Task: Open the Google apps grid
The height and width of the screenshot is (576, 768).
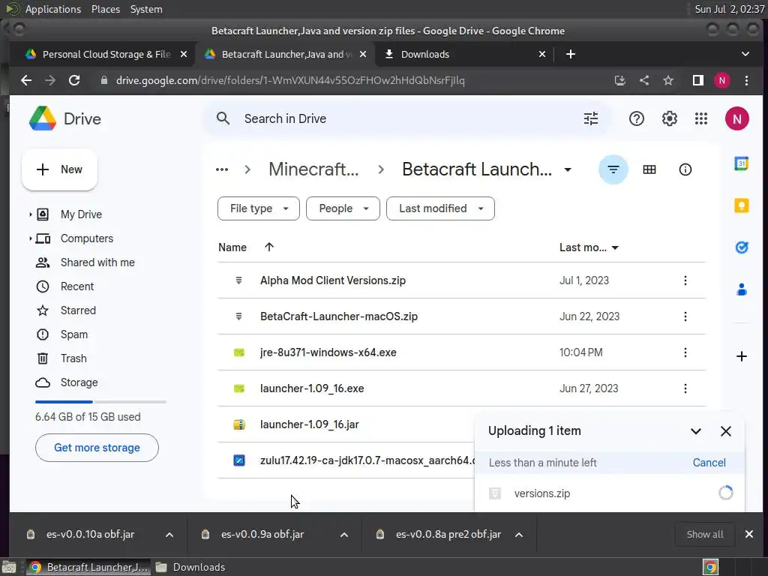Action: (x=701, y=118)
